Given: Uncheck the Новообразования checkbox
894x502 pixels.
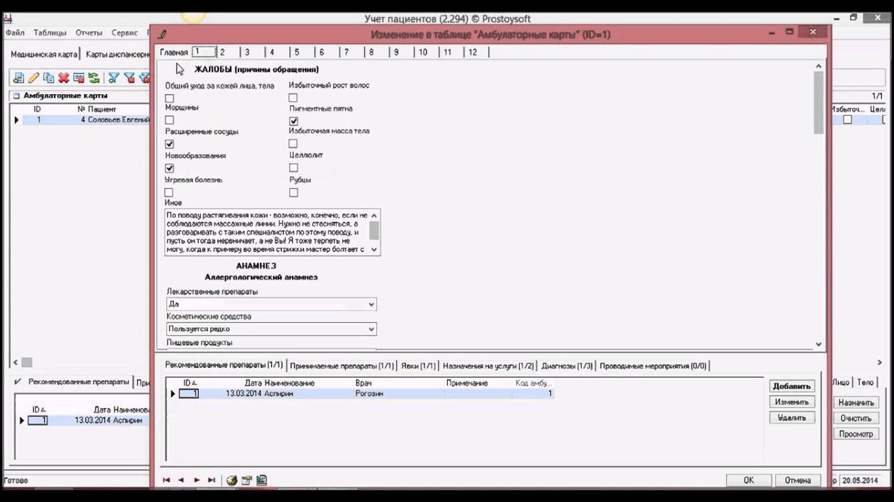Looking at the screenshot, I should 170,168.
